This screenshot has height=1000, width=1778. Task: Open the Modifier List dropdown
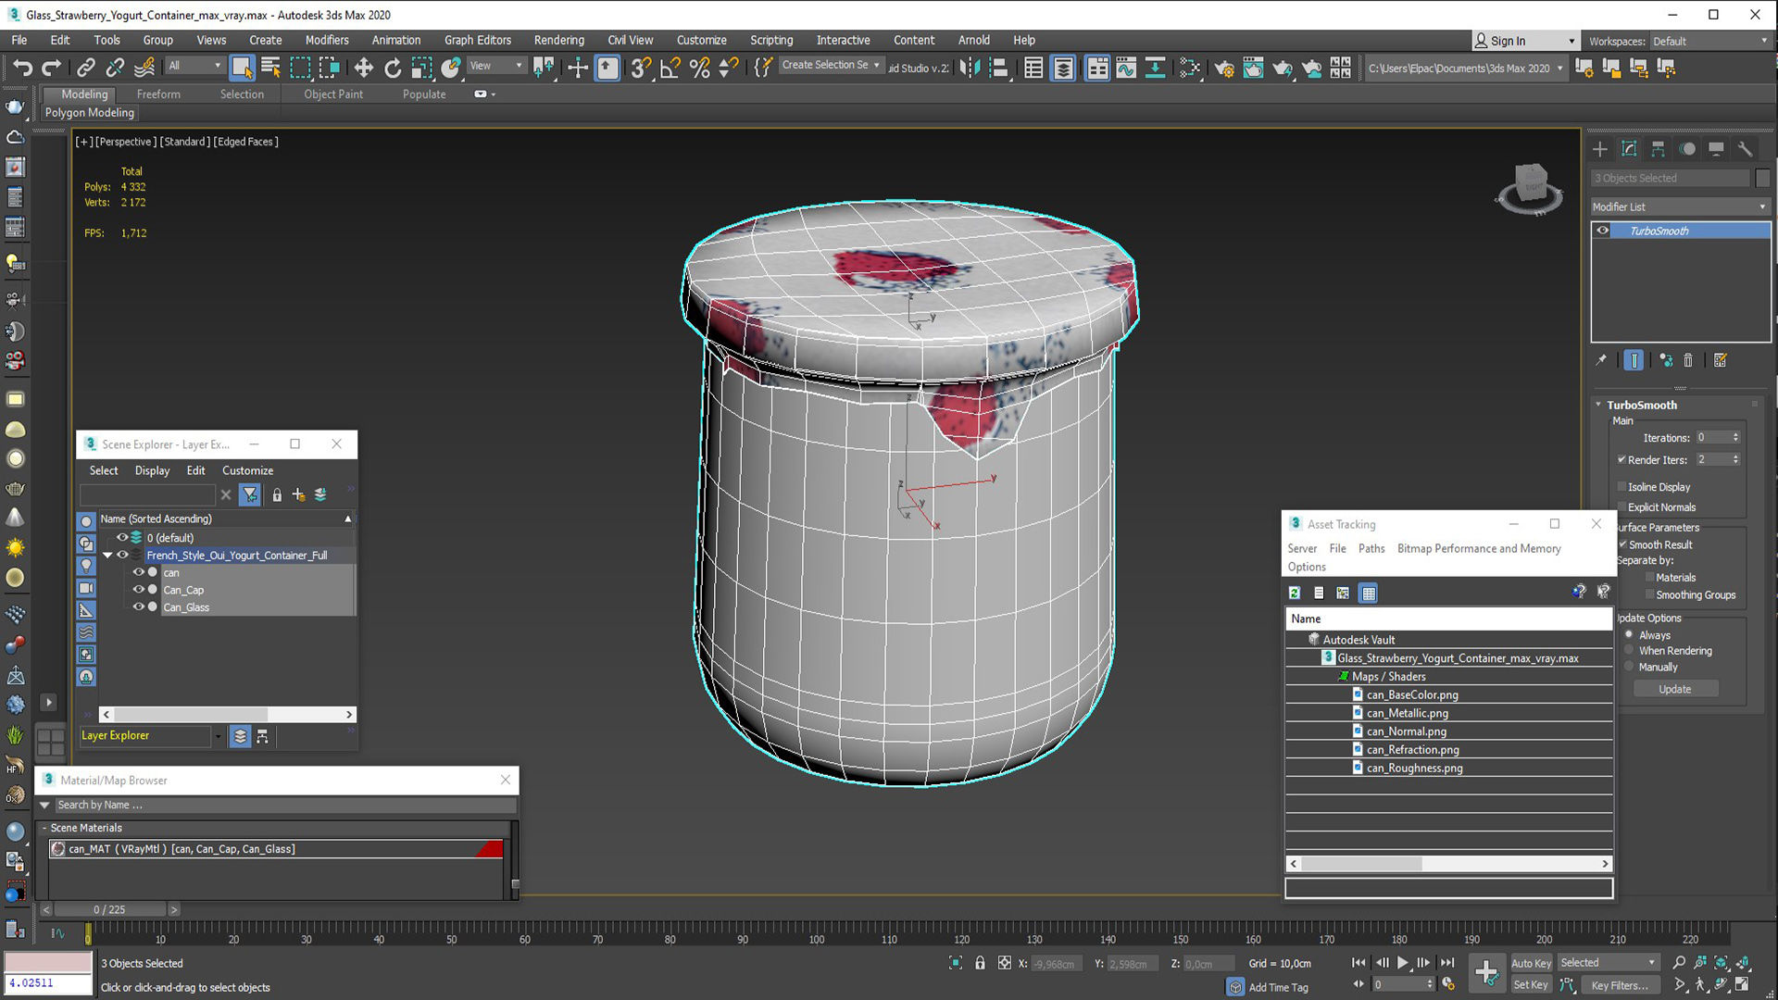pos(1680,206)
